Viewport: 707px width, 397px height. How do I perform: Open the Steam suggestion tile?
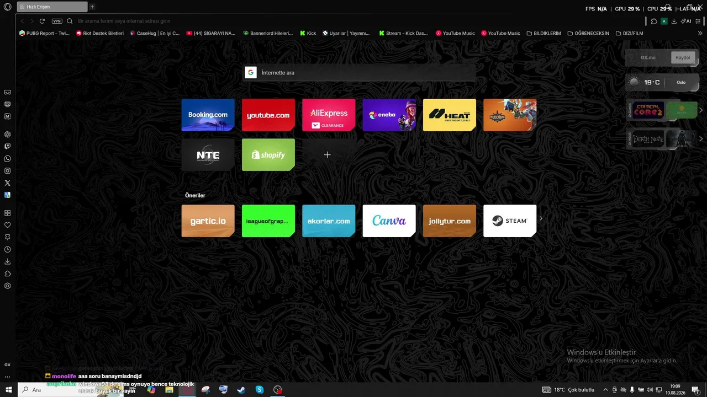tap(510, 221)
